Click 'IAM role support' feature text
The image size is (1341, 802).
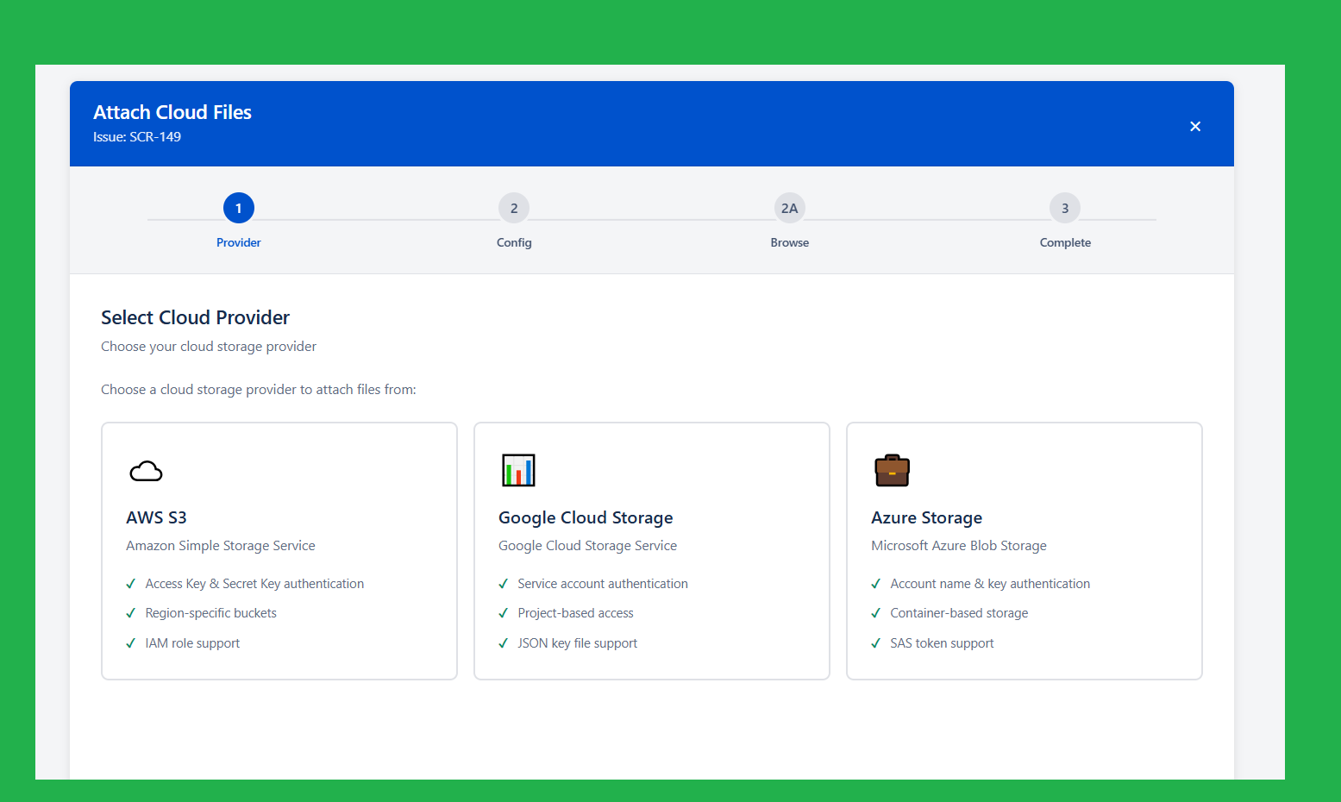[192, 643]
